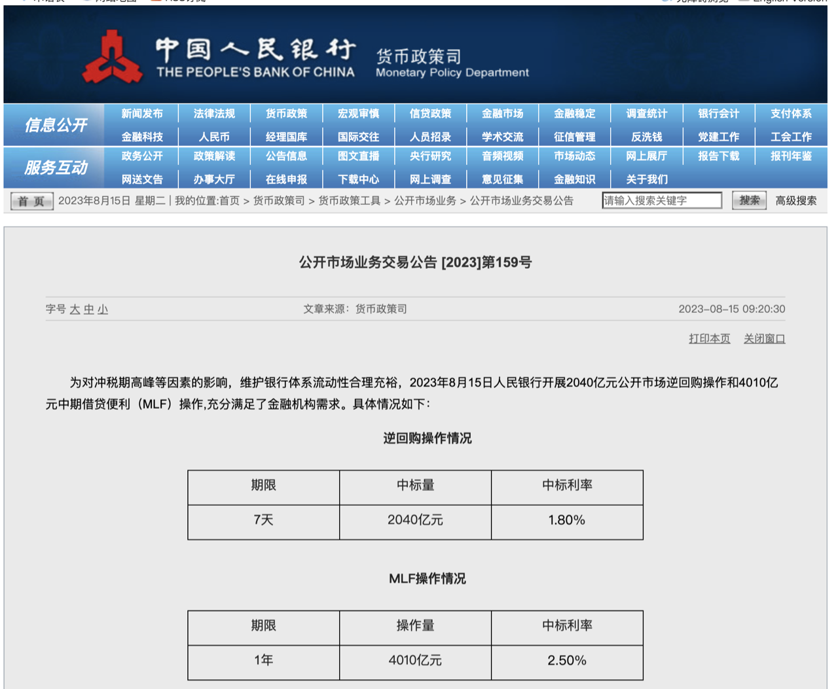Click the 信息公开 category header
Viewport: 838px width, 689px height.
click(x=56, y=125)
